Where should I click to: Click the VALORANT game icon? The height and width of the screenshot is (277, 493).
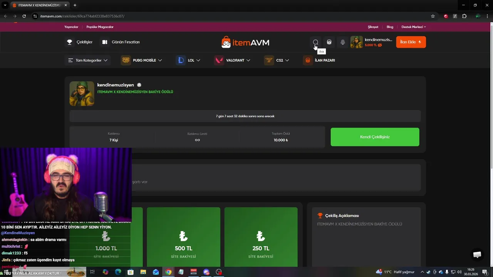(219, 60)
